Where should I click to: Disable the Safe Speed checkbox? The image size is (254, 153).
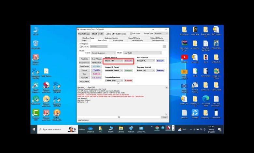point(131,34)
